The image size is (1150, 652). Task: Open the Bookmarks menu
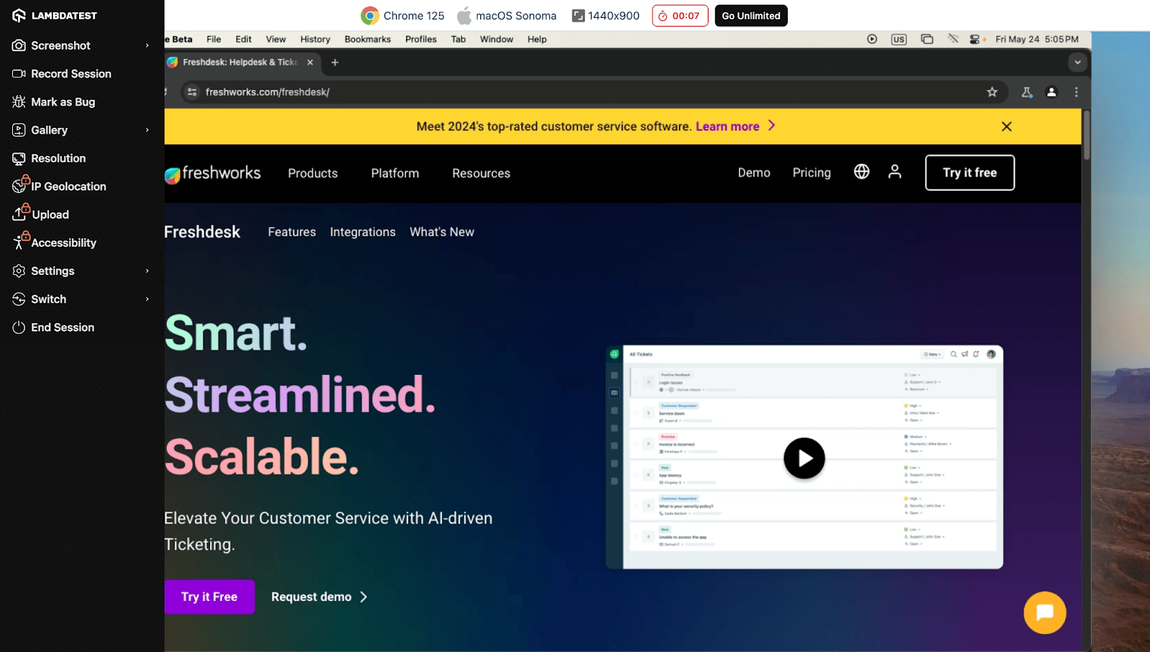tap(367, 39)
